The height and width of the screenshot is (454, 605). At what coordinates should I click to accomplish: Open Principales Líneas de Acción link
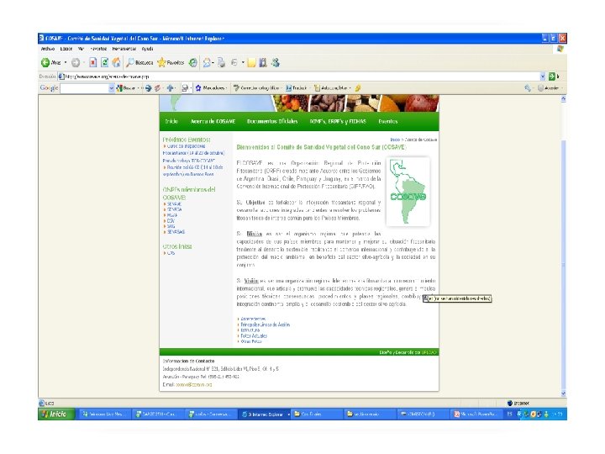pos(265,325)
